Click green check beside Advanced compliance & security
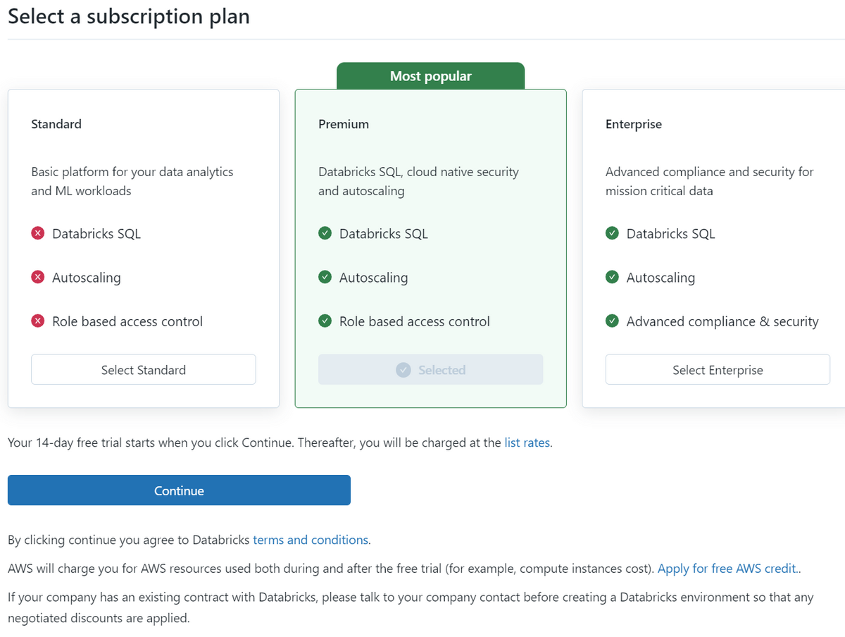The image size is (845, 637). coord(612,321)
